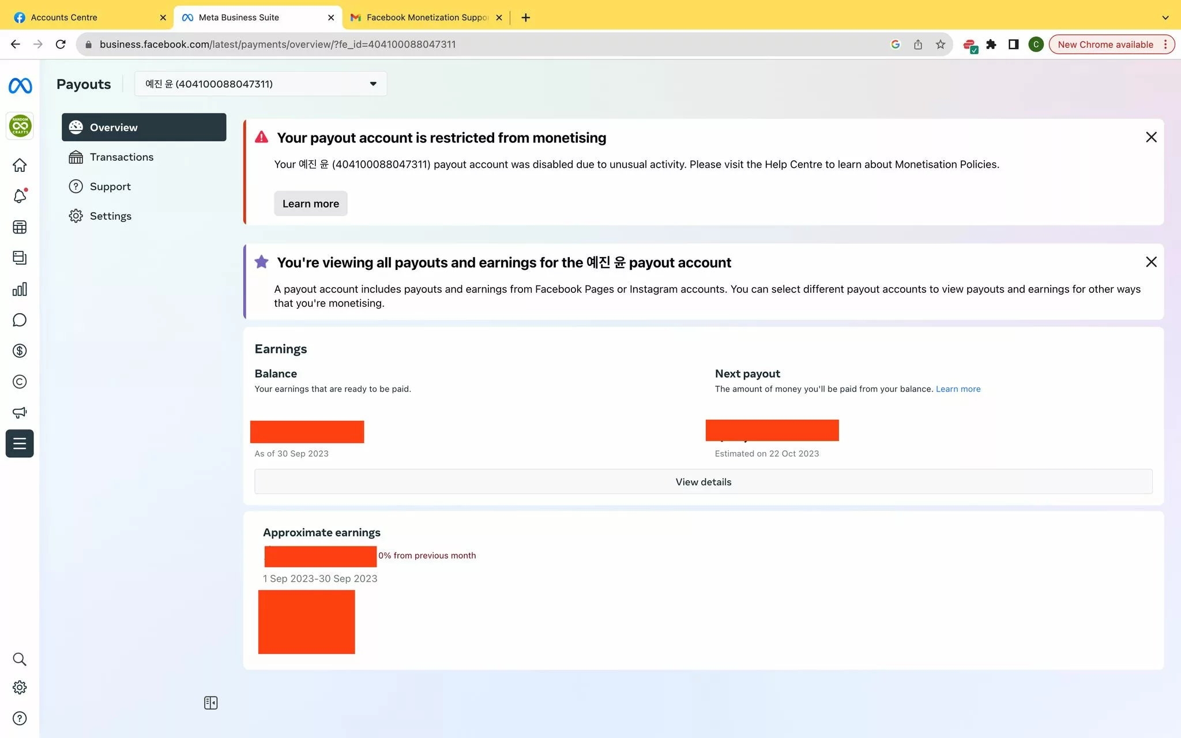1181x738 pixels.
Task: Click the Meta logo icon
Action: pyautogui.click(x=20, y=86)
